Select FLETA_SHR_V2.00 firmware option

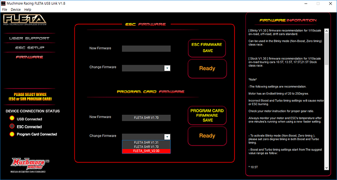146,151
